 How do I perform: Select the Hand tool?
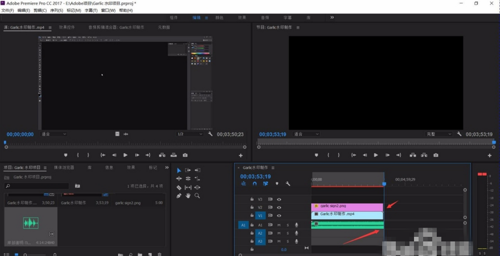188,196
